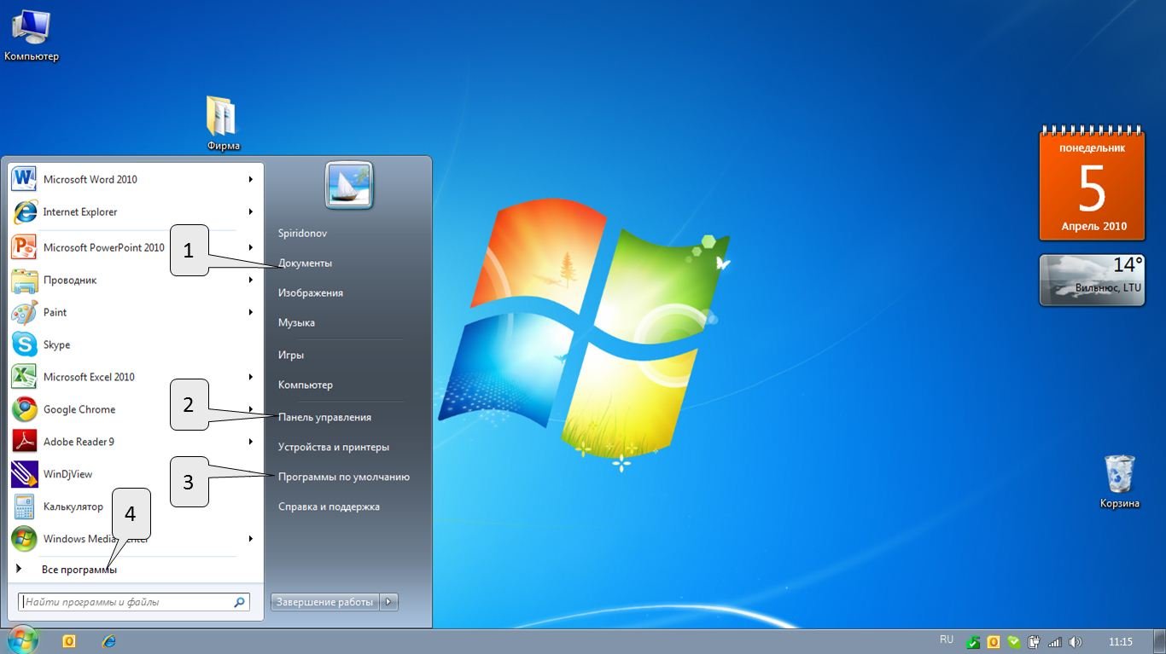This screenshot has height=654, width=1166.
Task: Open Программы по умолчанию
Action: (343, 477)
